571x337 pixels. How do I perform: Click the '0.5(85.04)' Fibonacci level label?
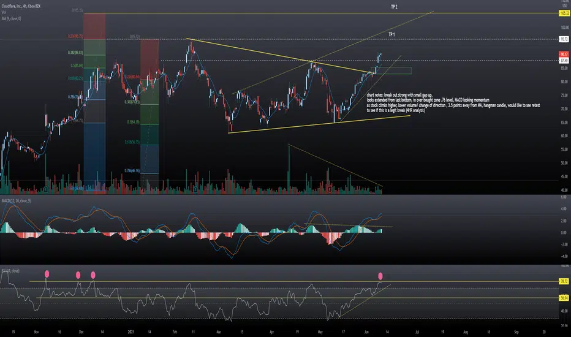click(x=77, y=66)
